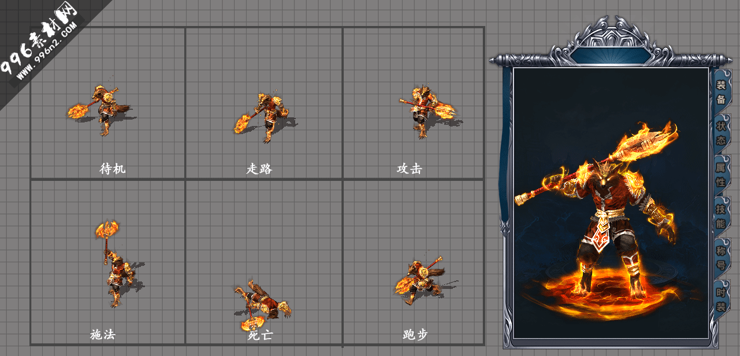Open the 技能 side tab
This screenshot has width=740, height=356.
[722, 216]
